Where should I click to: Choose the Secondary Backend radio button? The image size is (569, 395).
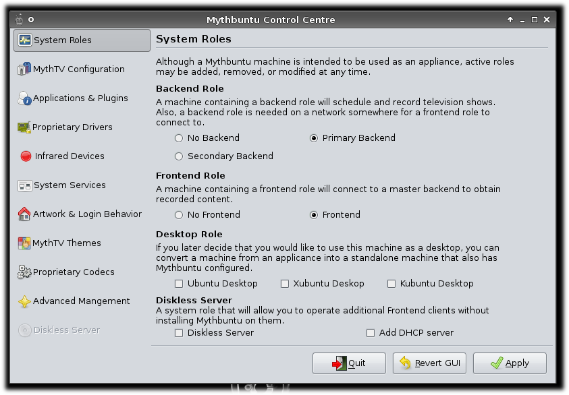[179, 156]
